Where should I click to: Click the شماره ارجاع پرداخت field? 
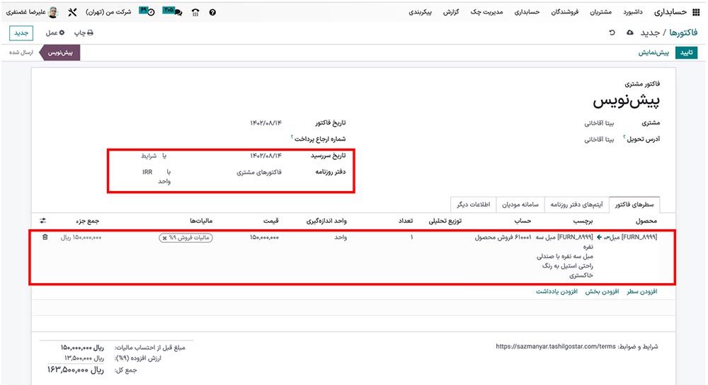pos(319,139)
